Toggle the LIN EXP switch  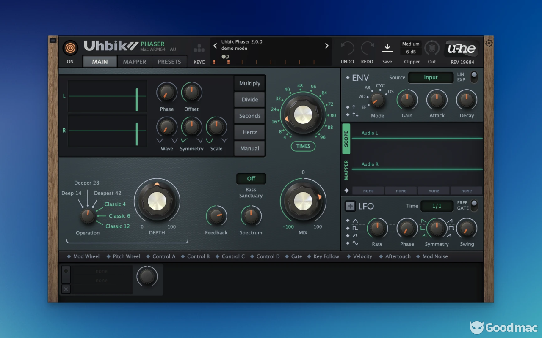(x=473, y=77)
